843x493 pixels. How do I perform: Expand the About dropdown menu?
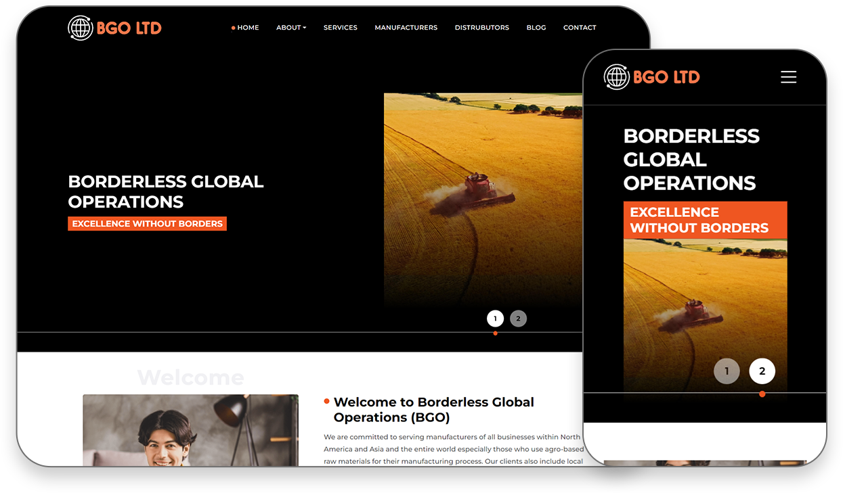click(x=291, y=28)
